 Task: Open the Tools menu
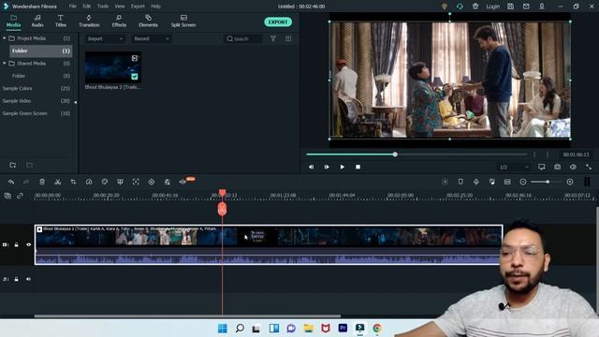[x=103, y=7]
